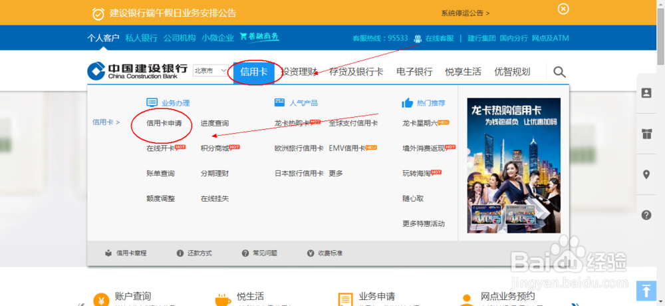
Task: Open the 建行集团 link
Action: pos(481,38)
